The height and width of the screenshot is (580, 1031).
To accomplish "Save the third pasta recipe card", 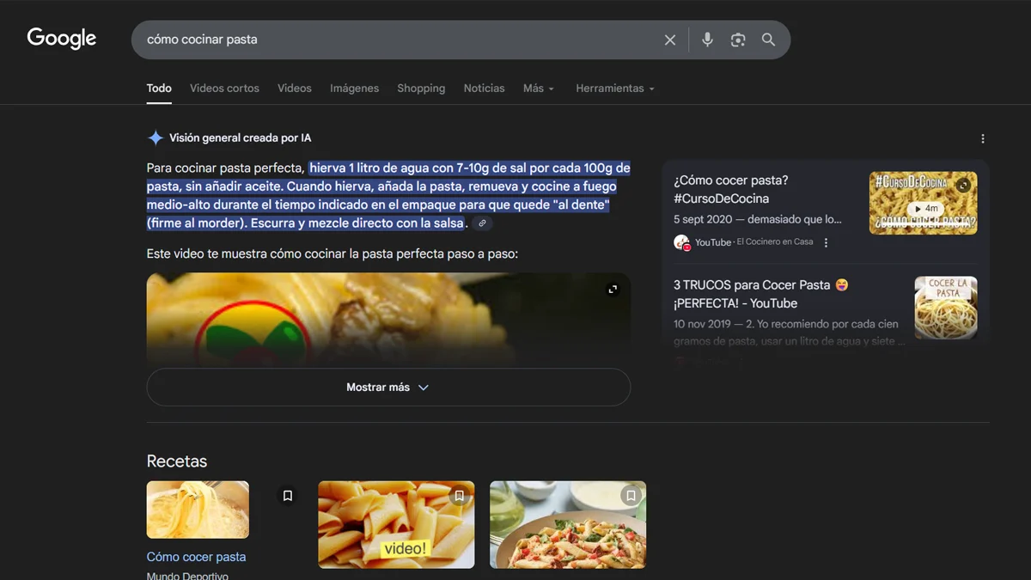I will (x=631, y=495).
